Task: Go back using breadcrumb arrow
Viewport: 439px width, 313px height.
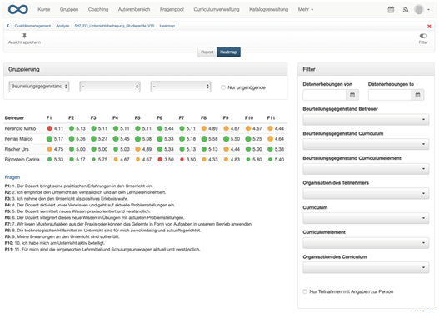Action: tap(7, 26)
